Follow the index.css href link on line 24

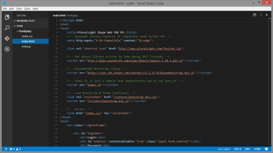coord(93,113)
